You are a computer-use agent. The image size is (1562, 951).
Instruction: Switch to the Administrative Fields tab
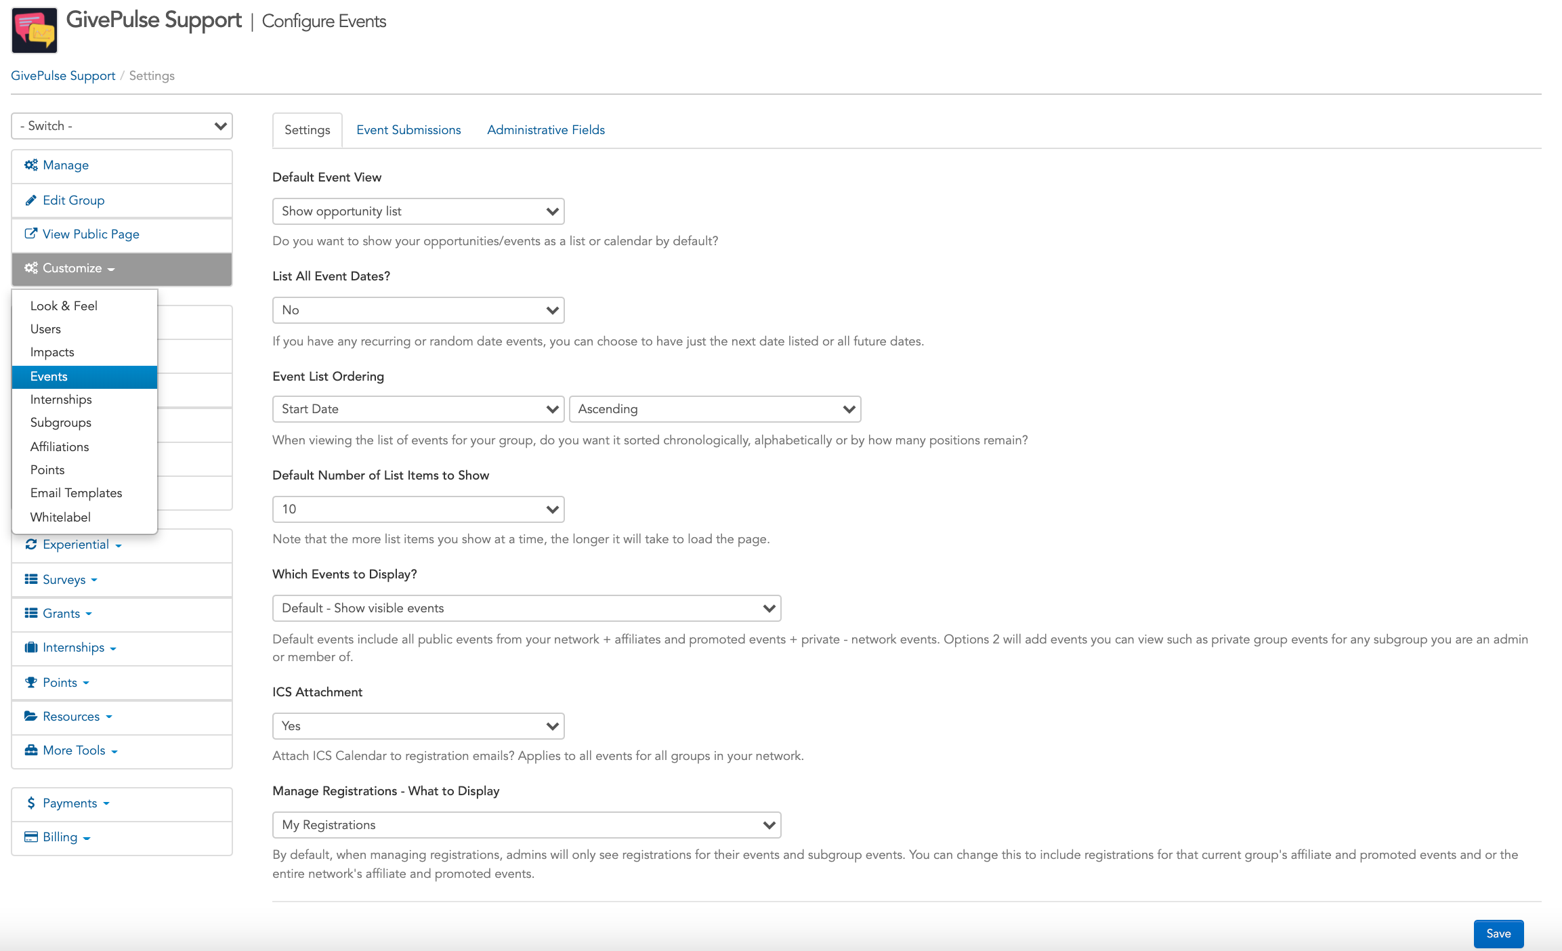tap(546, 130)
